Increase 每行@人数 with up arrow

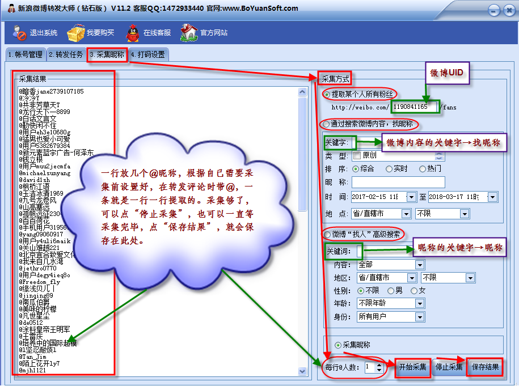(379, 365)
